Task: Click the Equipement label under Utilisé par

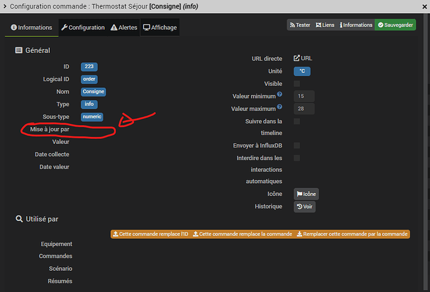Action: point(57,244)
